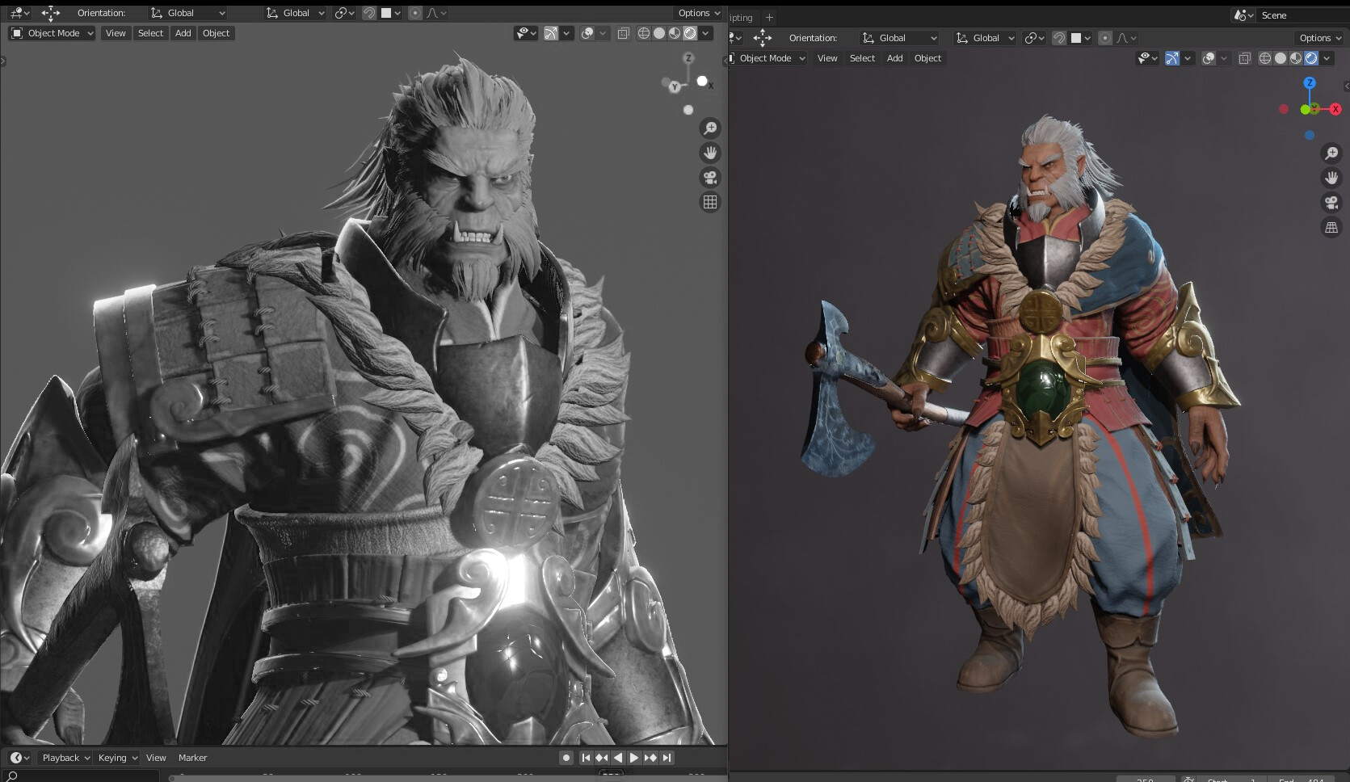The width and height of the screenshot is (1350, 782).
Task: Open the editor type selector at the top-left corner
Action: coord(16,13)
